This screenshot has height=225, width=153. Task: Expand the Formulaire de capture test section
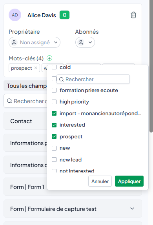(73, 209)
